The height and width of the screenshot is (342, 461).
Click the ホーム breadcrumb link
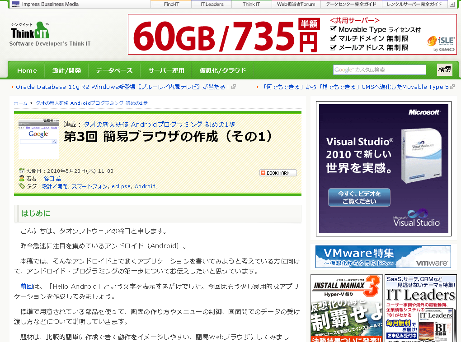[x=21, y=103]
